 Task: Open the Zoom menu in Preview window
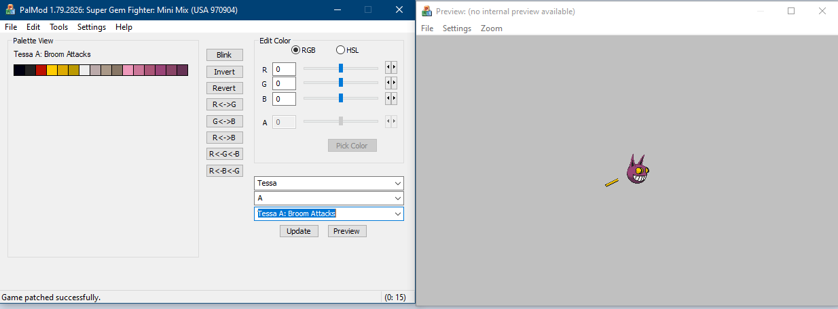(491, 28)
